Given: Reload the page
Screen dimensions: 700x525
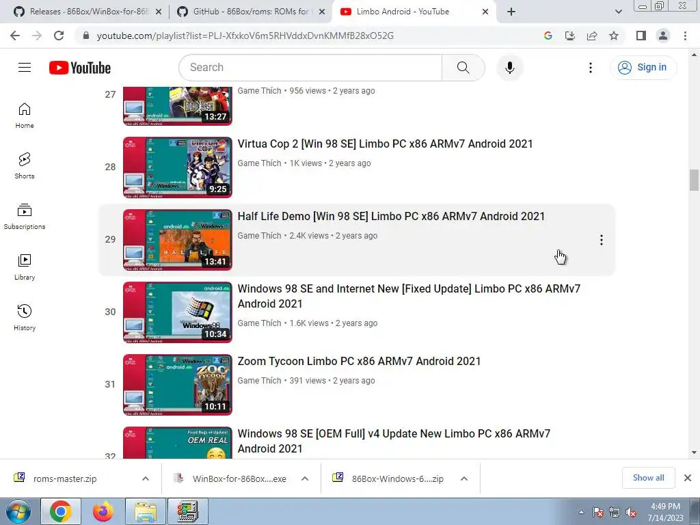Looking at the screenshot, I should pyautogui.click(x=59, y=36).
